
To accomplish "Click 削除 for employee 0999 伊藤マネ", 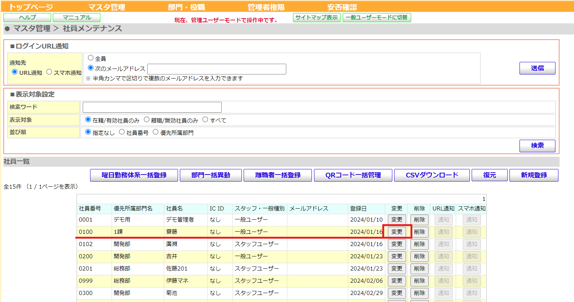I will pos(419,281).
